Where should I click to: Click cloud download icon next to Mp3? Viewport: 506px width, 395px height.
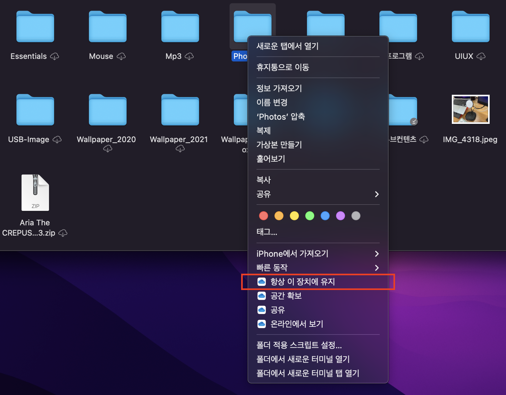coord(189,56)
